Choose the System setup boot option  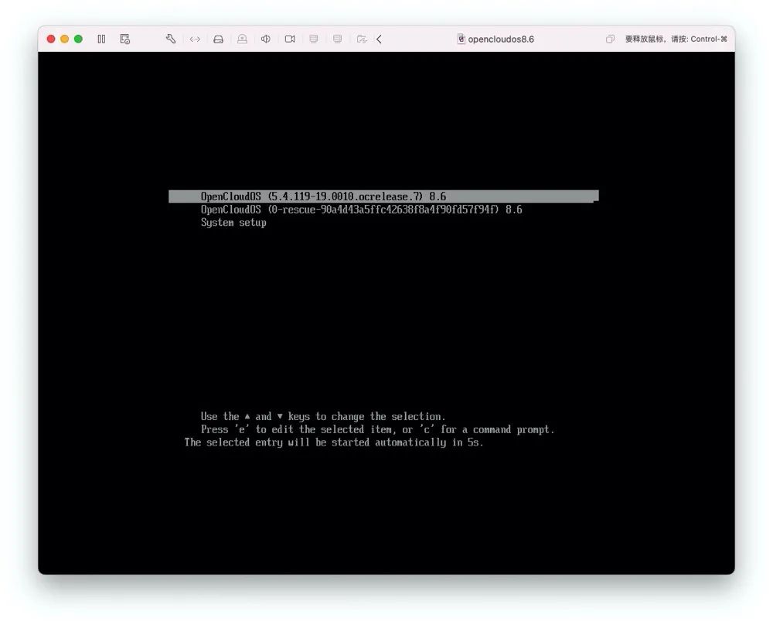(x=233, y=223)
